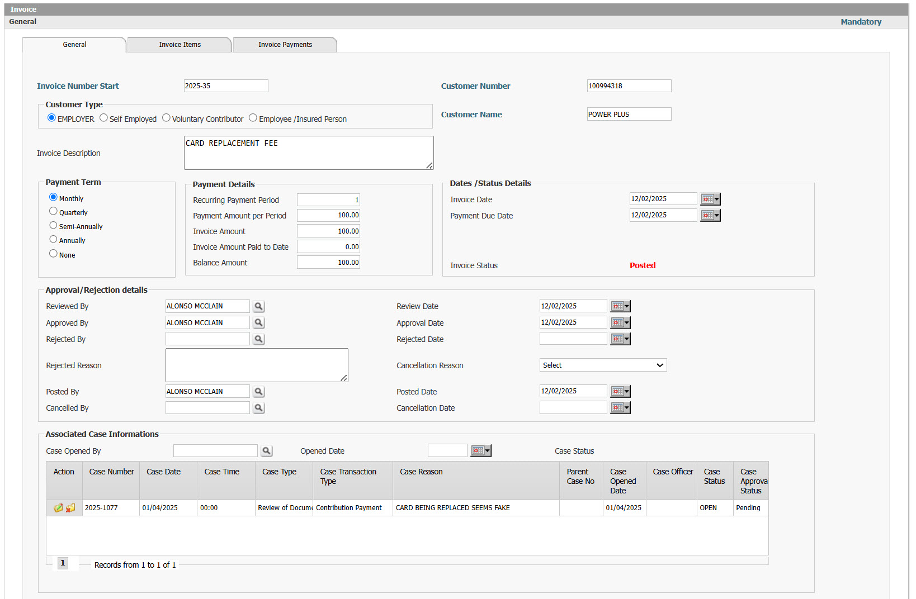Screen dimensions: 916x599
Task: Choose None payment term
Action: tap(53, 254)
